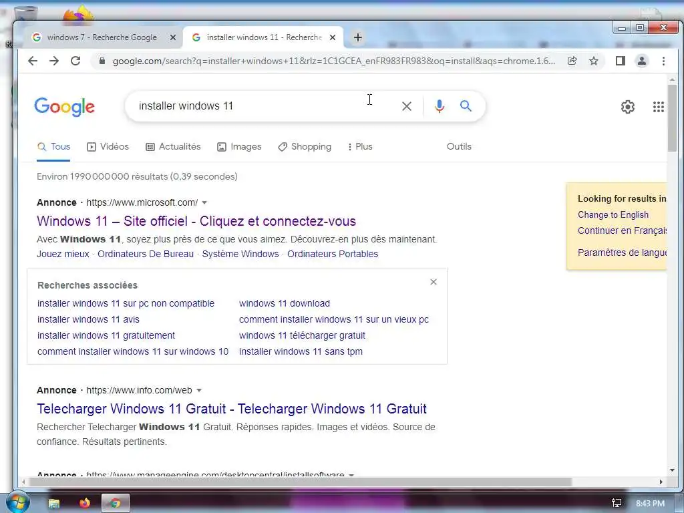Share this page using address bar icon
Viewport: 684px width, 513px height.
pyautogui.click(x=572, y=61)
